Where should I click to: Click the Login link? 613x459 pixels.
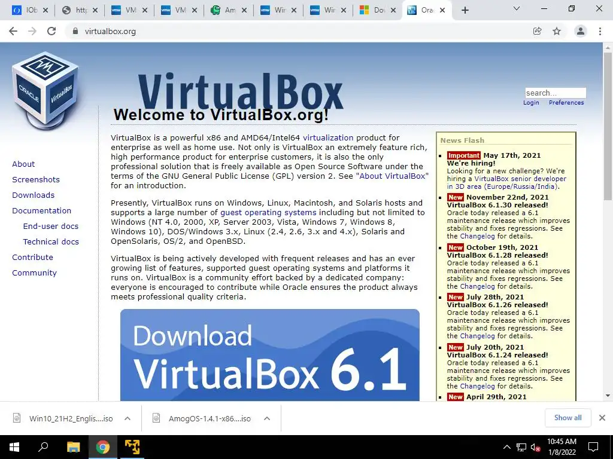[531, 103]
